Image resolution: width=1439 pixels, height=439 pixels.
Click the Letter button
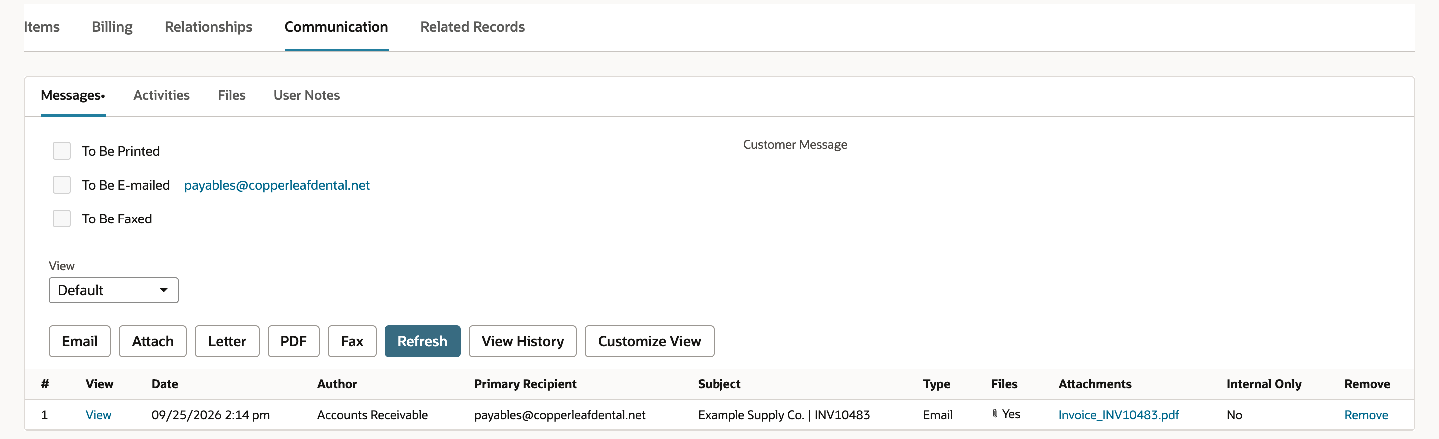tap(227, 341)
